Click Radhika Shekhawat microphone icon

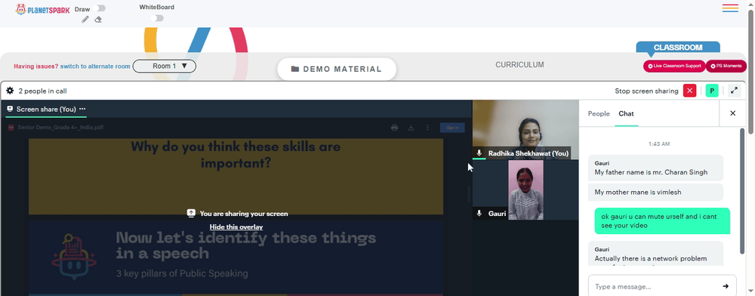479,153
